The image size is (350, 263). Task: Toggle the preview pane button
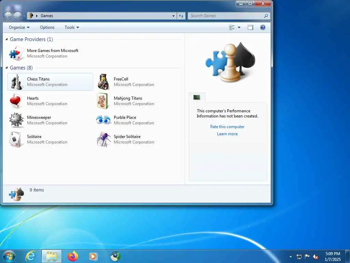click(x=251, y=27)
